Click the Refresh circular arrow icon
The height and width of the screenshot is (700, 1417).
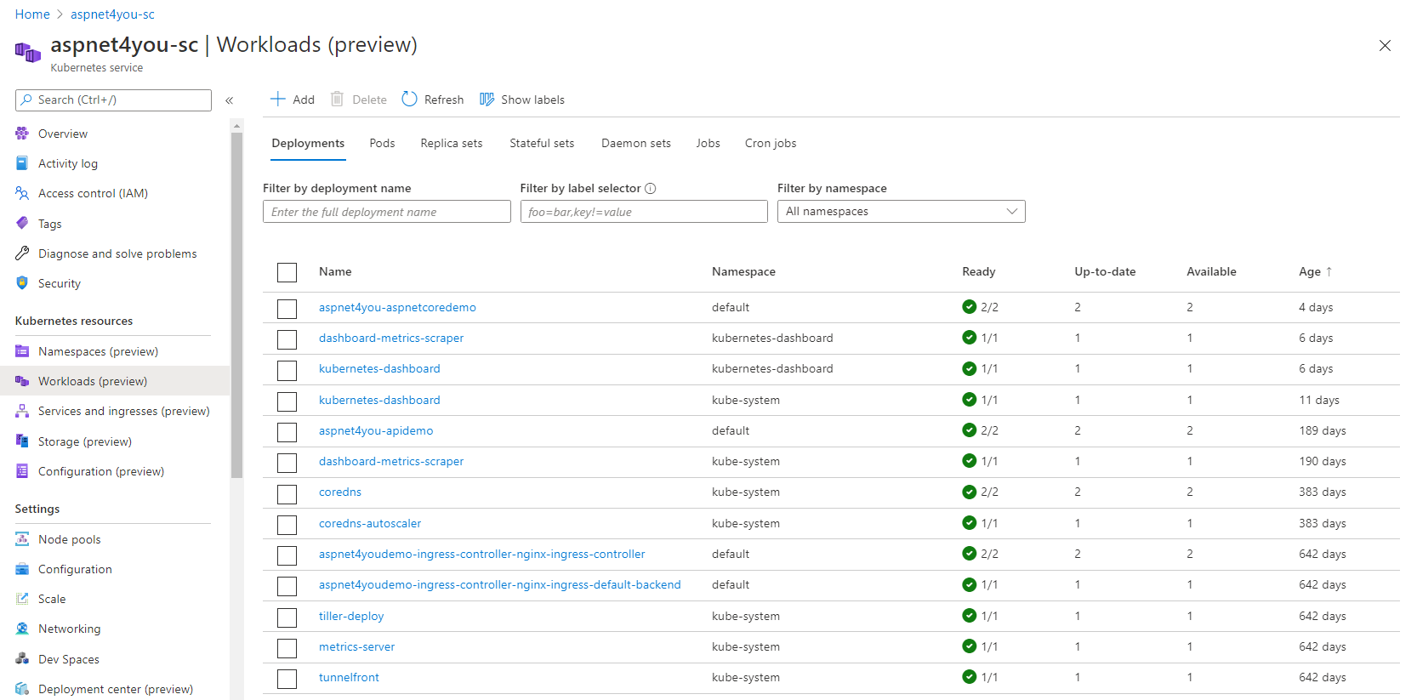tap(409, 99)
